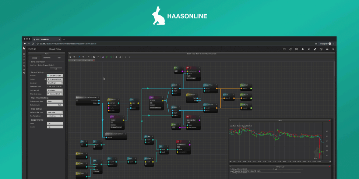Click the magnifier icon in the editor toolbar

[89, 57]
